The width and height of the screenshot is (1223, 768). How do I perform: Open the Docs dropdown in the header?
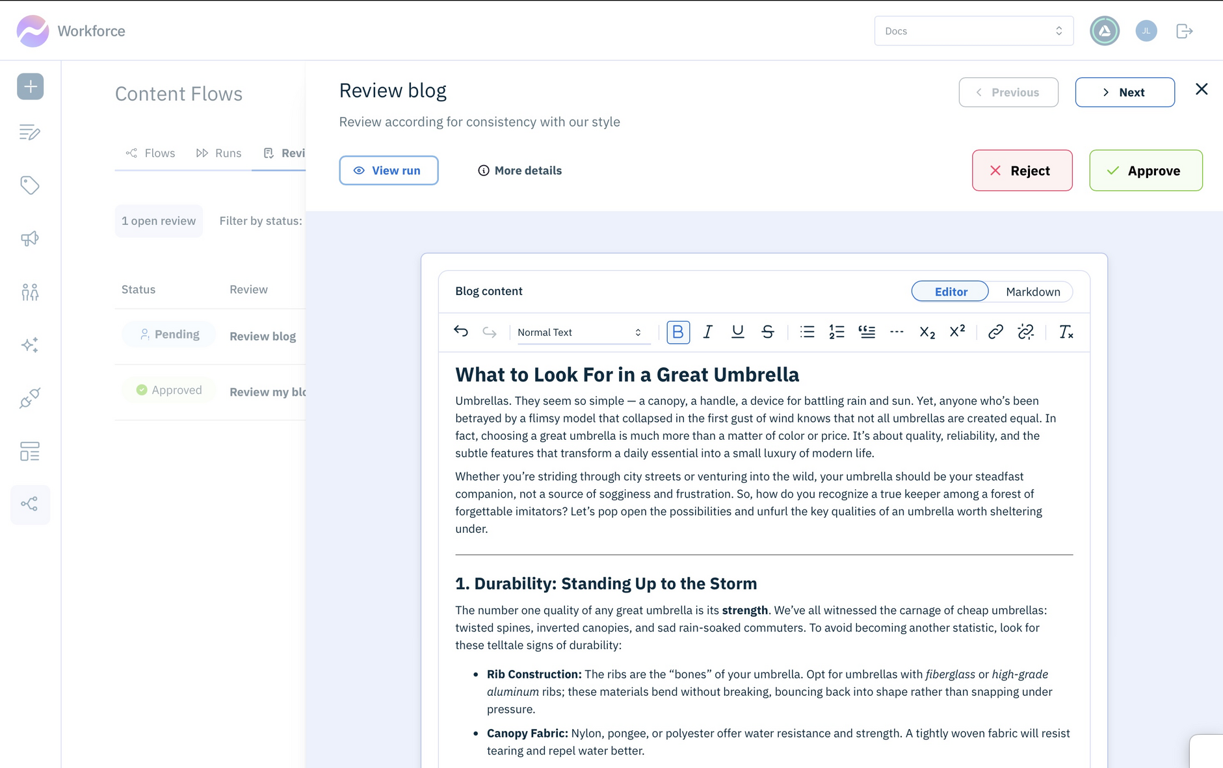pos(973,31)
